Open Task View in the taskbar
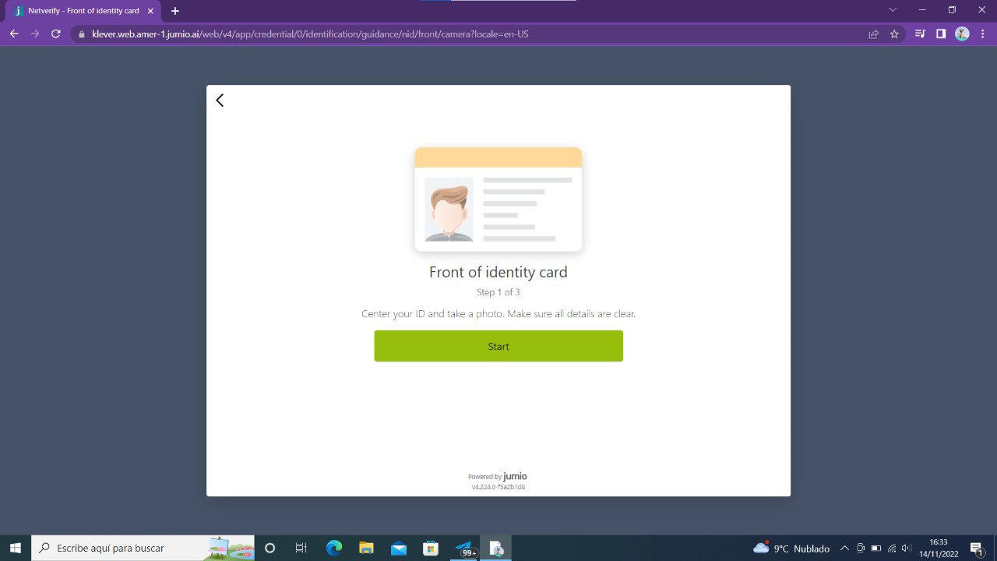The height and width of the screenshot is (561, 997). pos(301,549)
